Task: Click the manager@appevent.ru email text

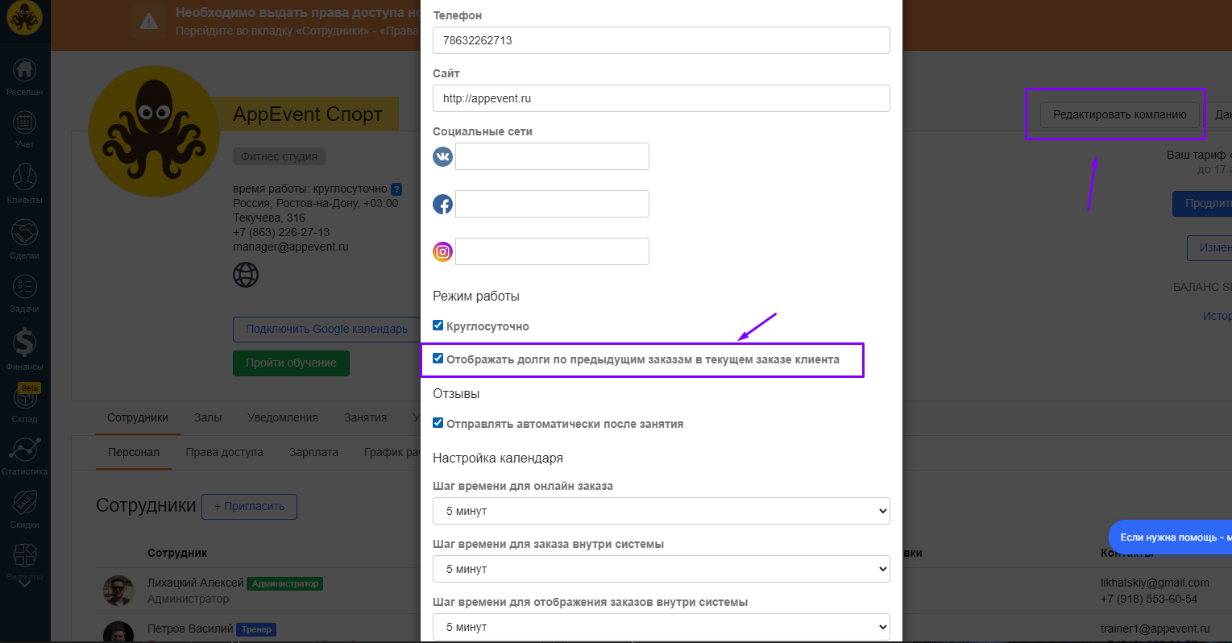Action: pos(291,247)
